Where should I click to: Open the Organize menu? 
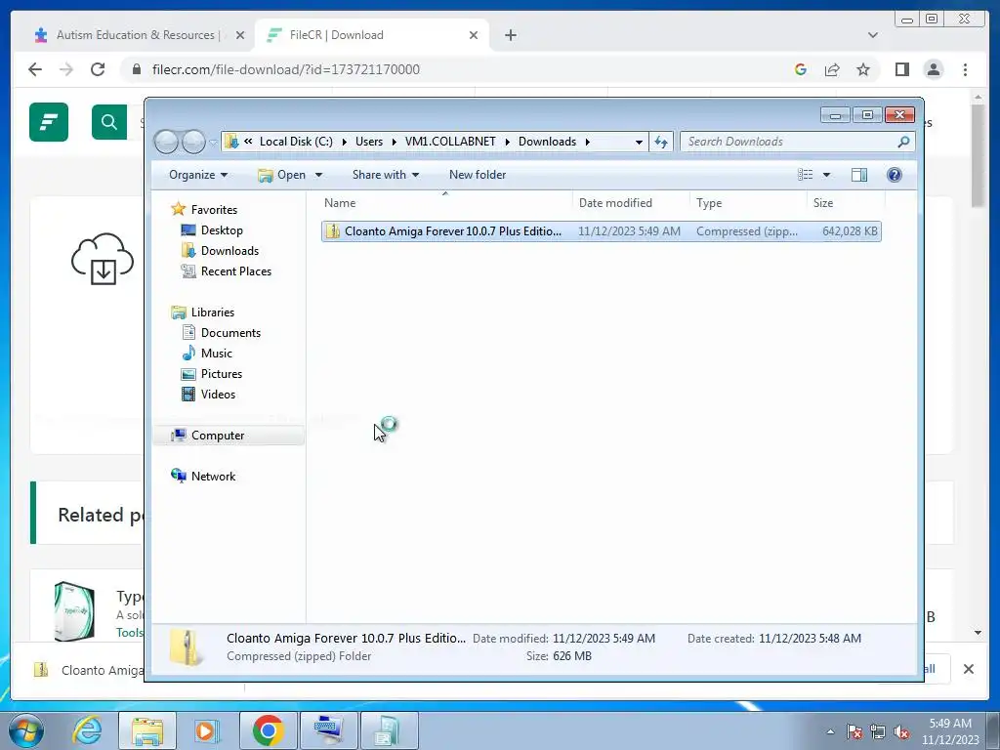pos(197,175)
